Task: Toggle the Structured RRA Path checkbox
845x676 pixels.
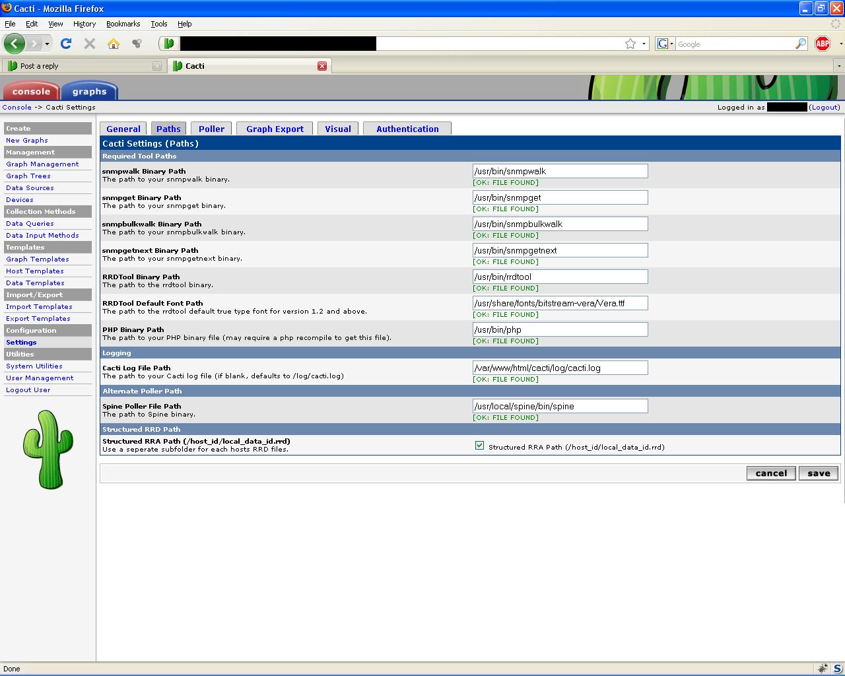Action: (479, 446)
